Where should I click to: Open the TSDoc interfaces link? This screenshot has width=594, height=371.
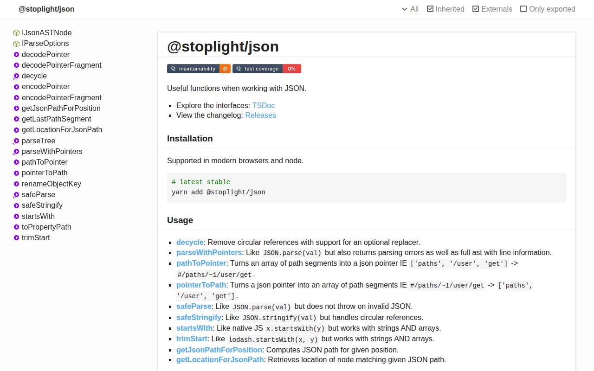pyautogui.click(x=264, y=105)
